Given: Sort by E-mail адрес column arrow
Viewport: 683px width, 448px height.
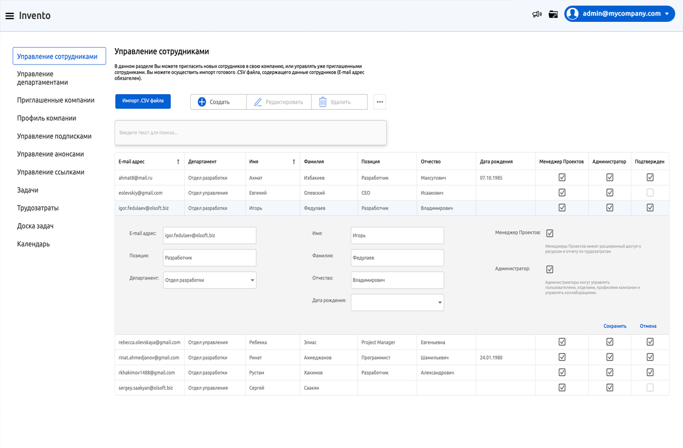Looking at the screenshot, I should click(178, 162).
